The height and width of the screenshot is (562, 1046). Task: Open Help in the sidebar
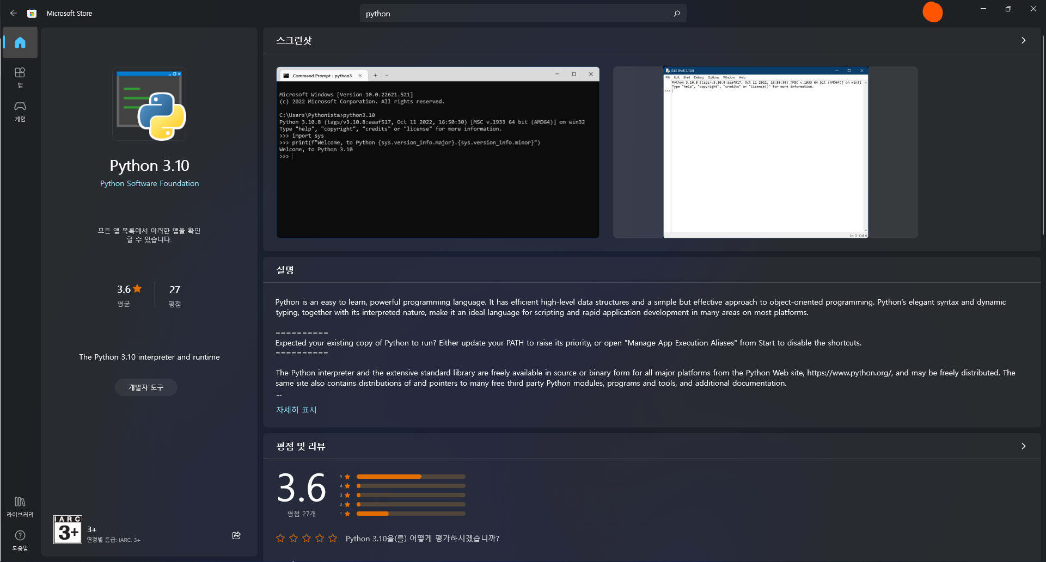[20, 540]
